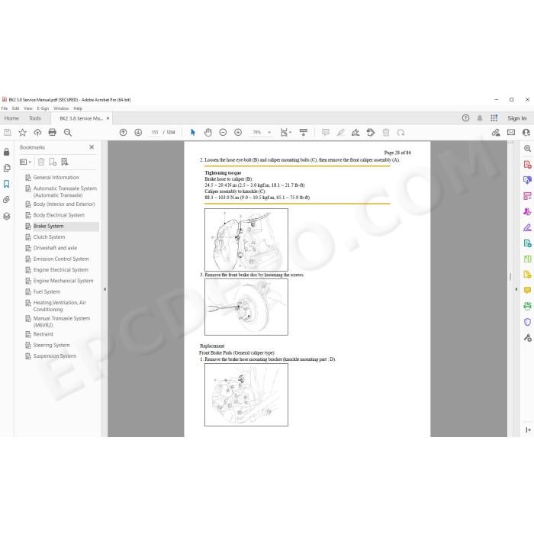The image size is (534, 534).
Task: Switch to the Tools tab
Action: click(x=35, y=118)
